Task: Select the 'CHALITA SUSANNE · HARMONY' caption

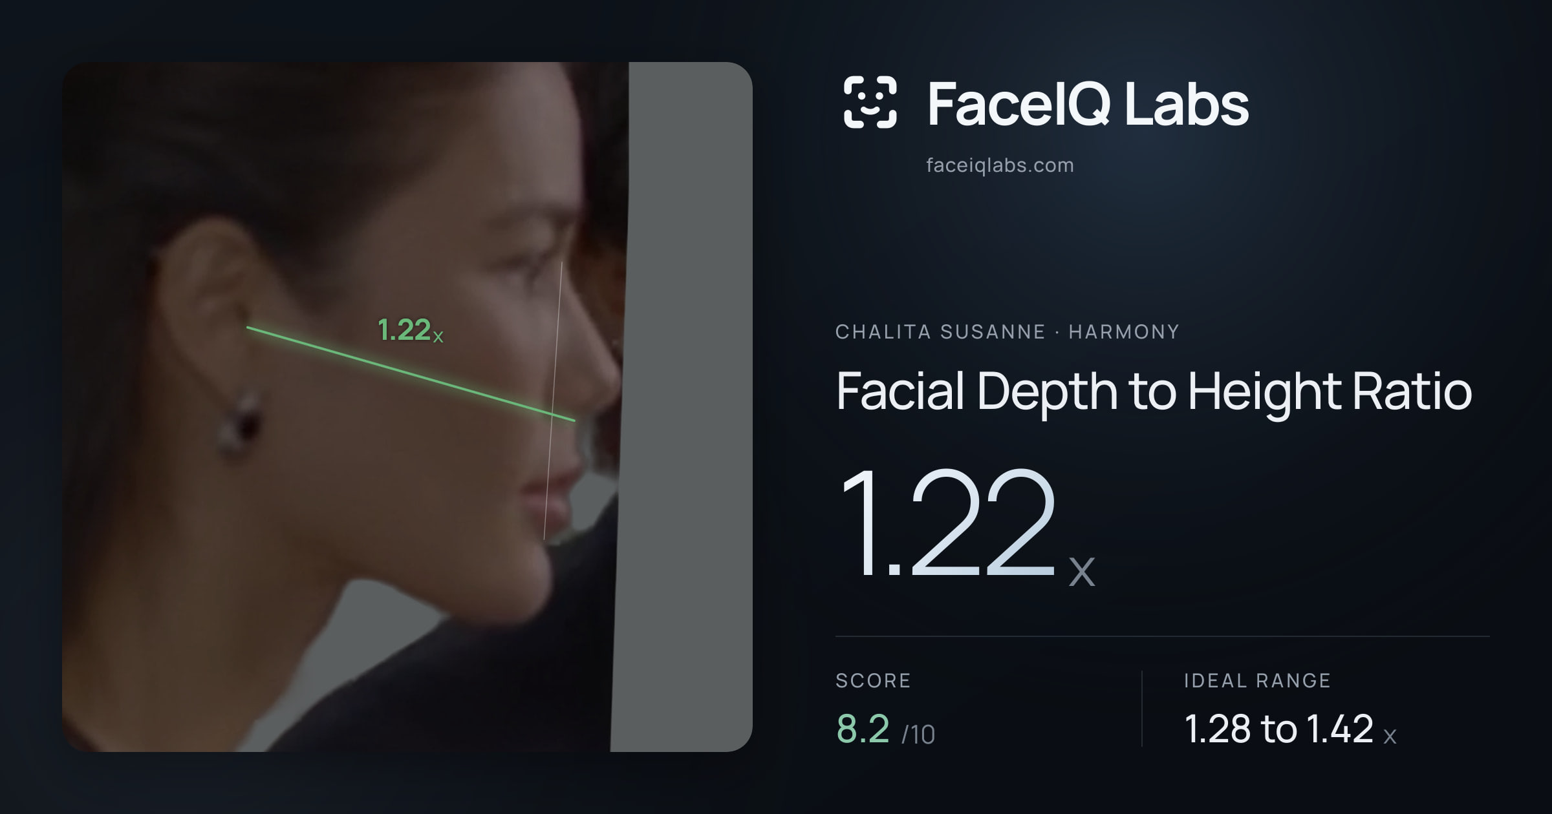Action: [1008, 332]
